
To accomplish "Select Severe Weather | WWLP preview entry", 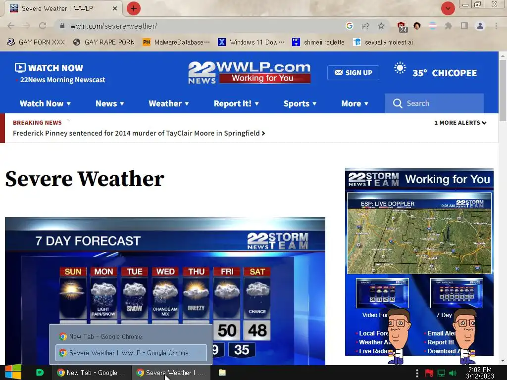I will (x=131, y=353).
